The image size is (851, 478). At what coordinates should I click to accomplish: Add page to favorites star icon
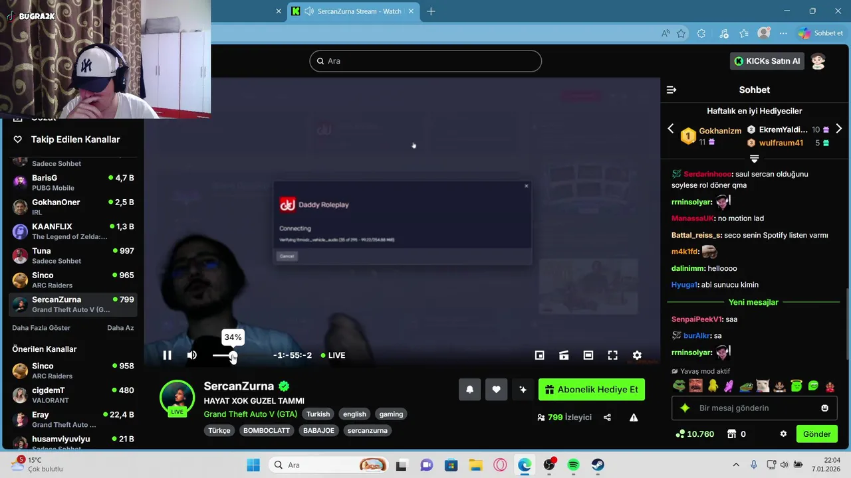pyautogui.click(x=681, y=33)
